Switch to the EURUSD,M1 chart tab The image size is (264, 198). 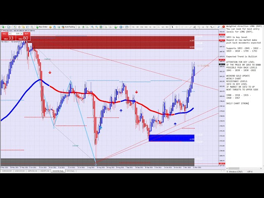(6, 170)
